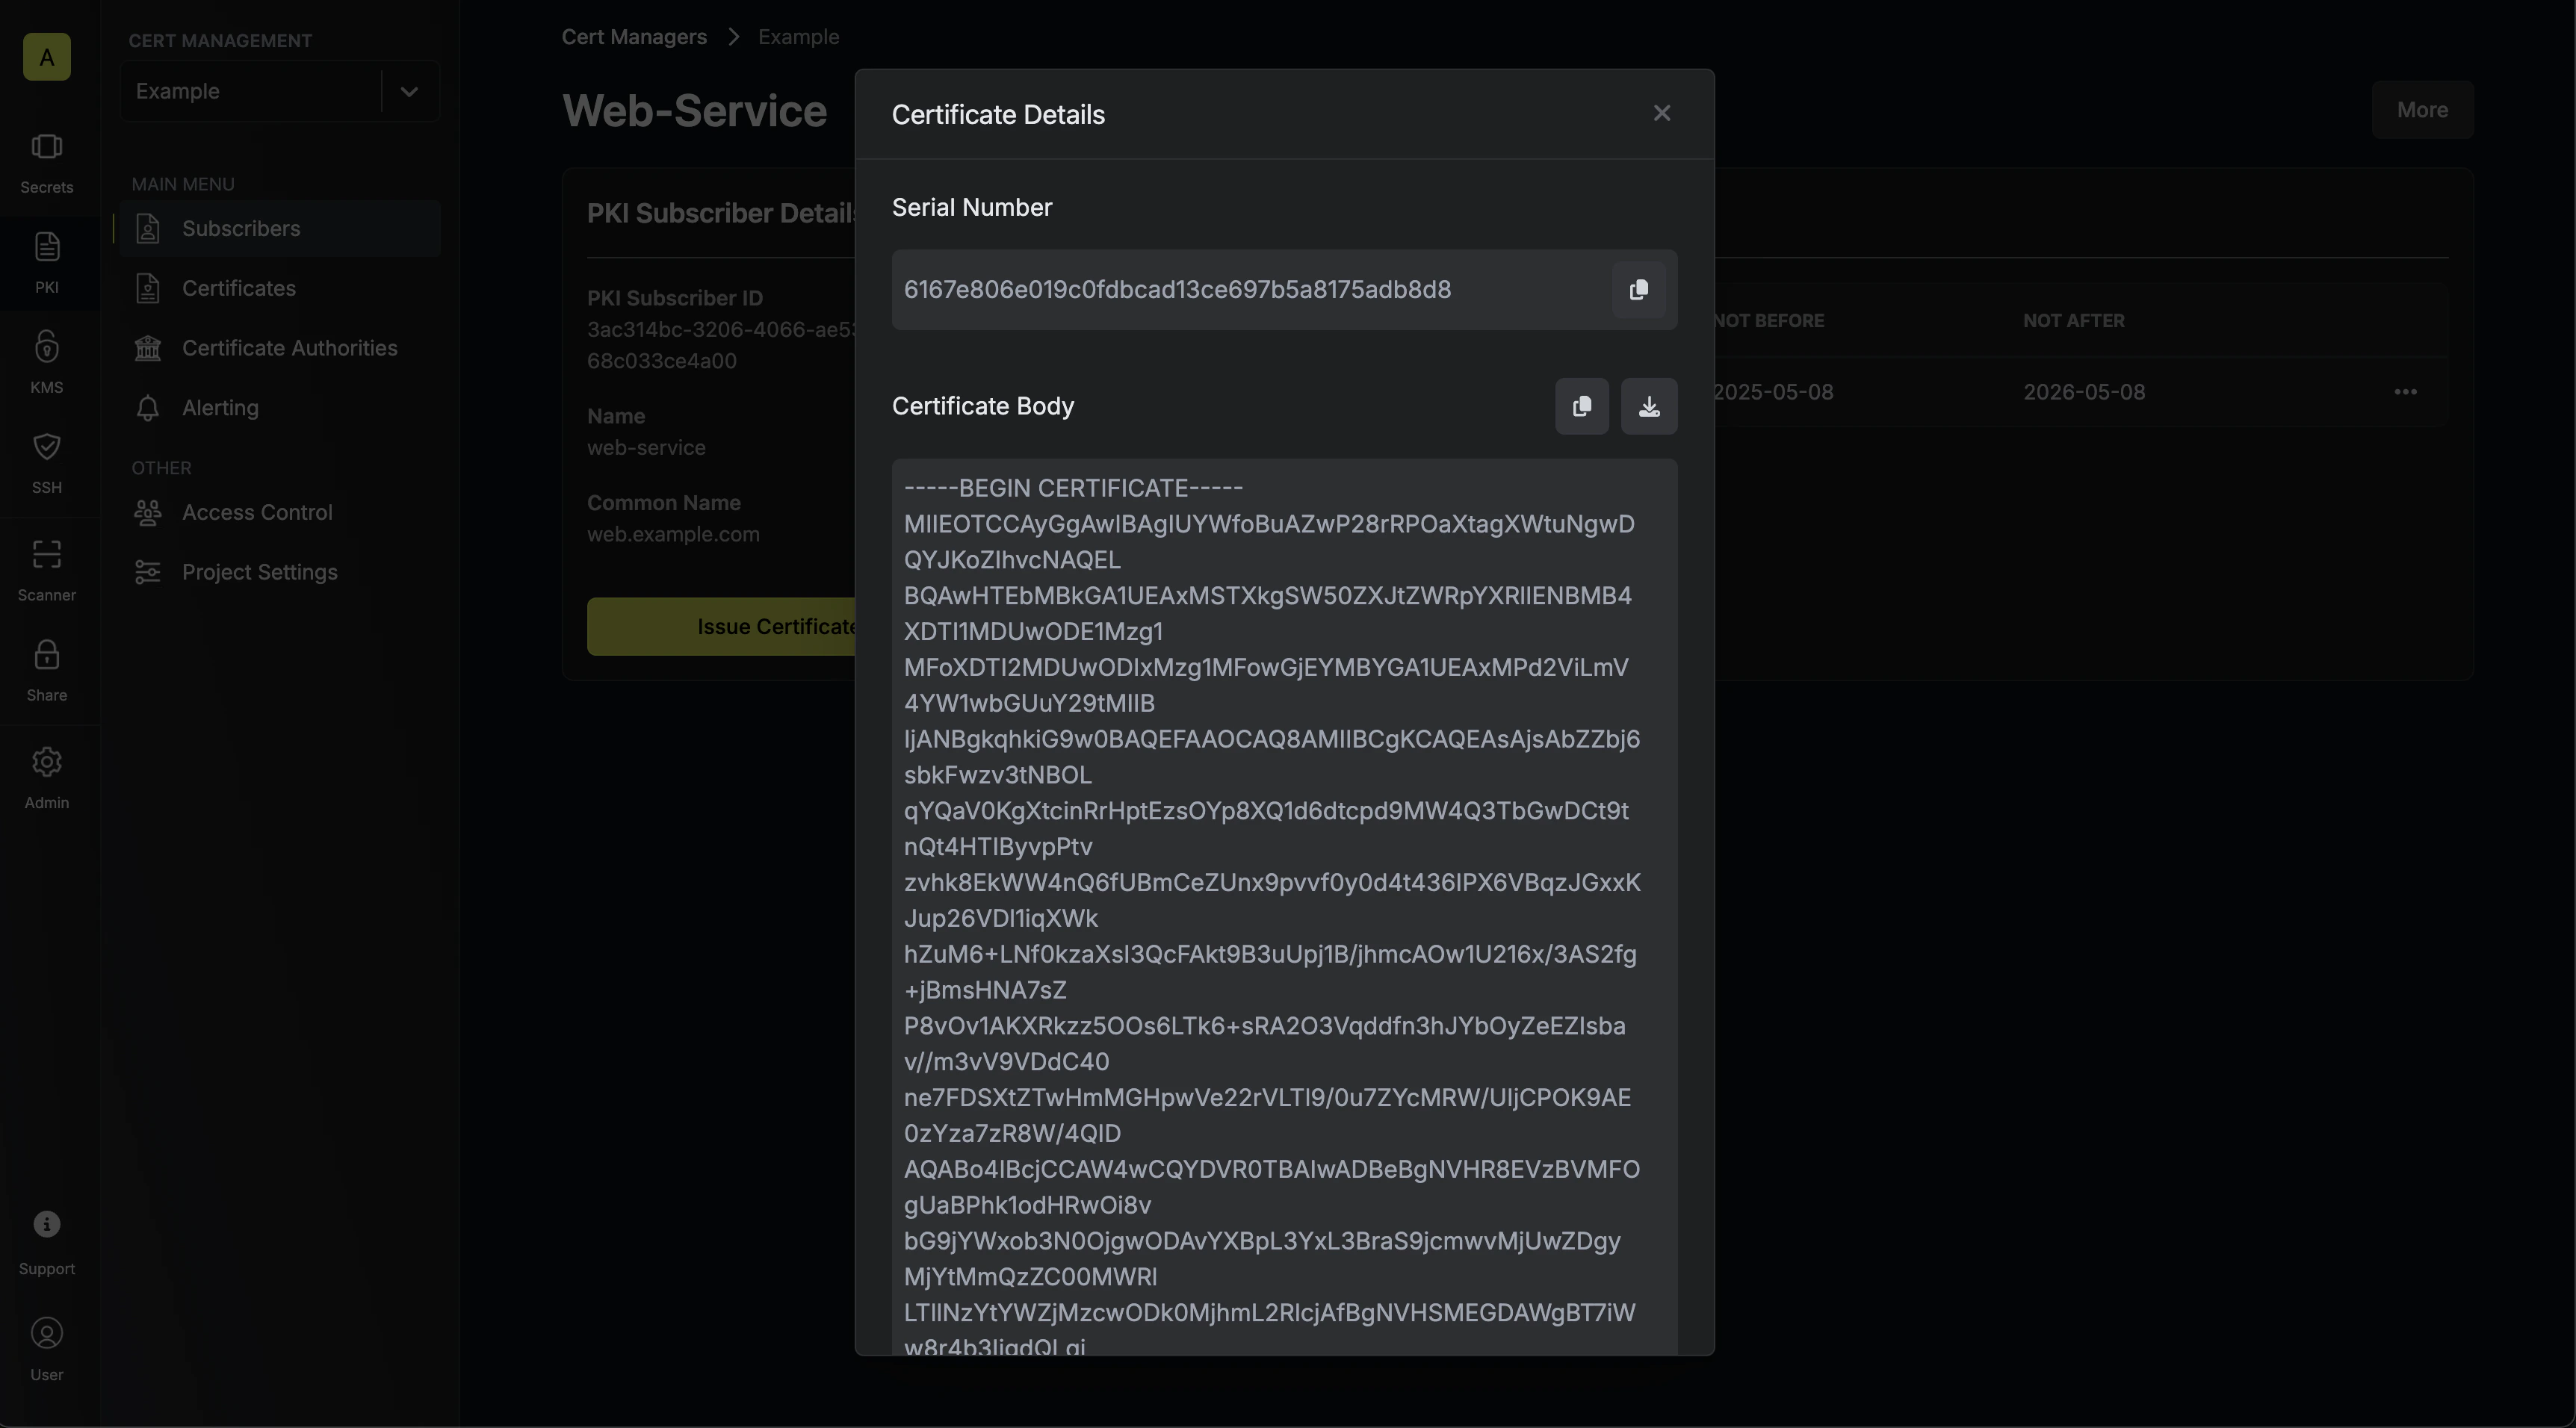Click the NOT BEFORE column header

(1770, 321)
